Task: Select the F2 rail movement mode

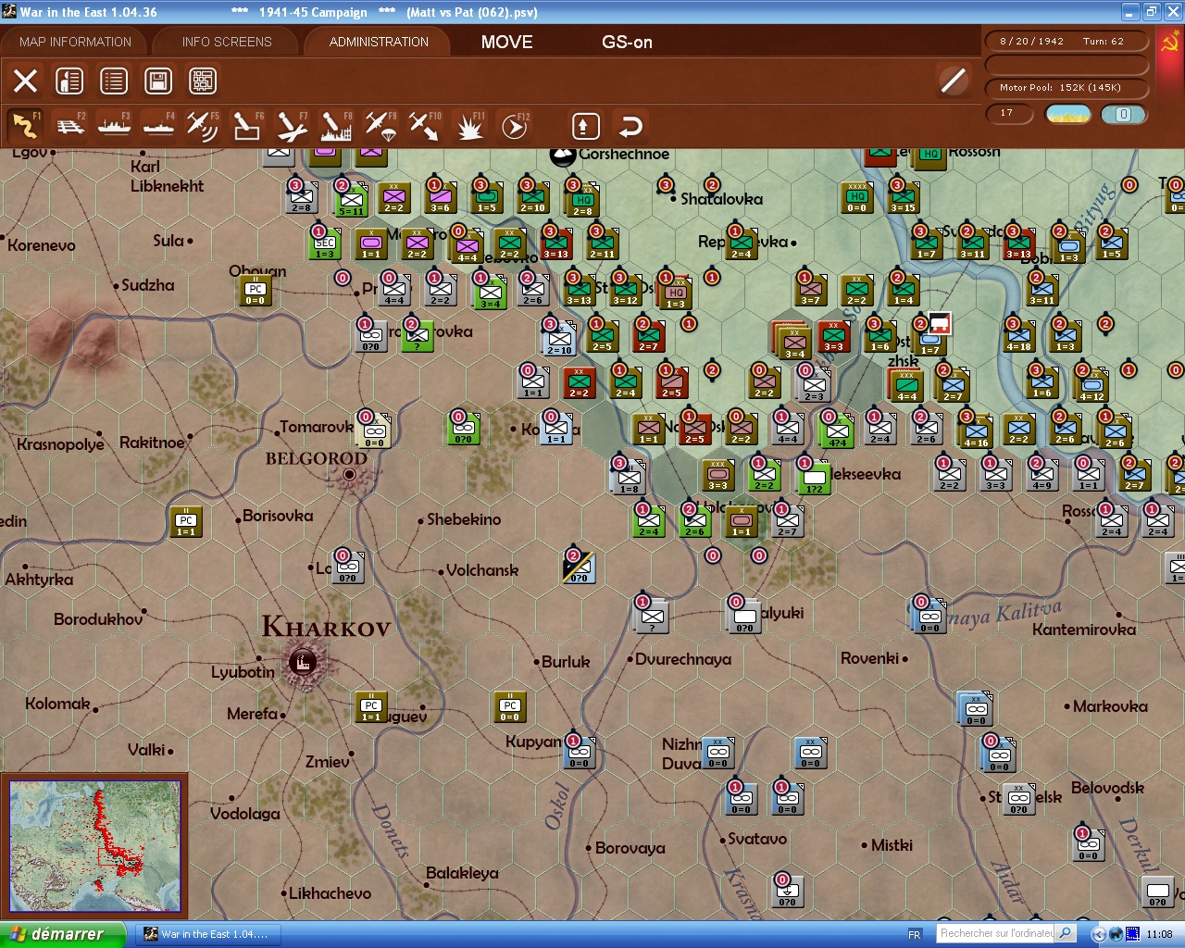Action: point(70,126)
